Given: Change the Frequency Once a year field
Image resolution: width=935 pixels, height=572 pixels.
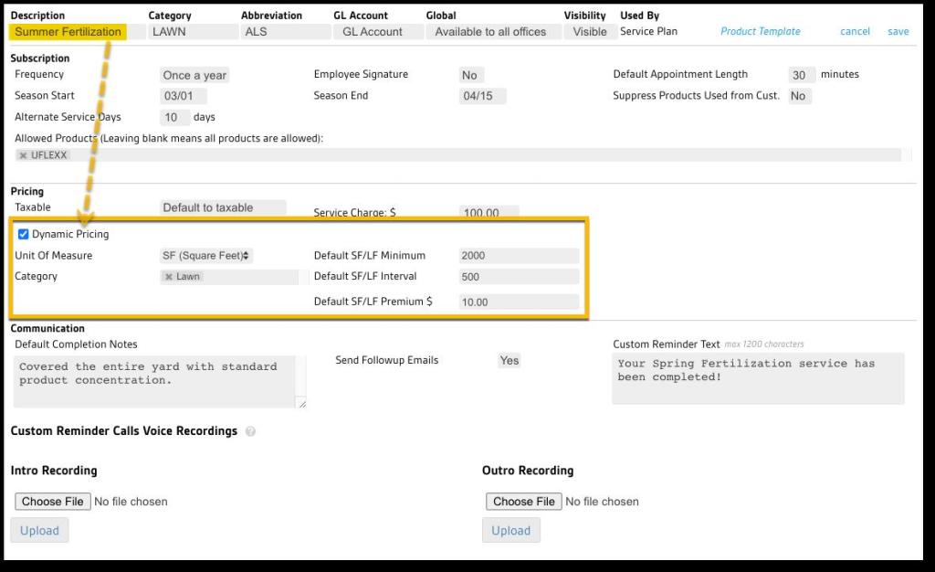Looking at the screenshot, I should (194, 75).
